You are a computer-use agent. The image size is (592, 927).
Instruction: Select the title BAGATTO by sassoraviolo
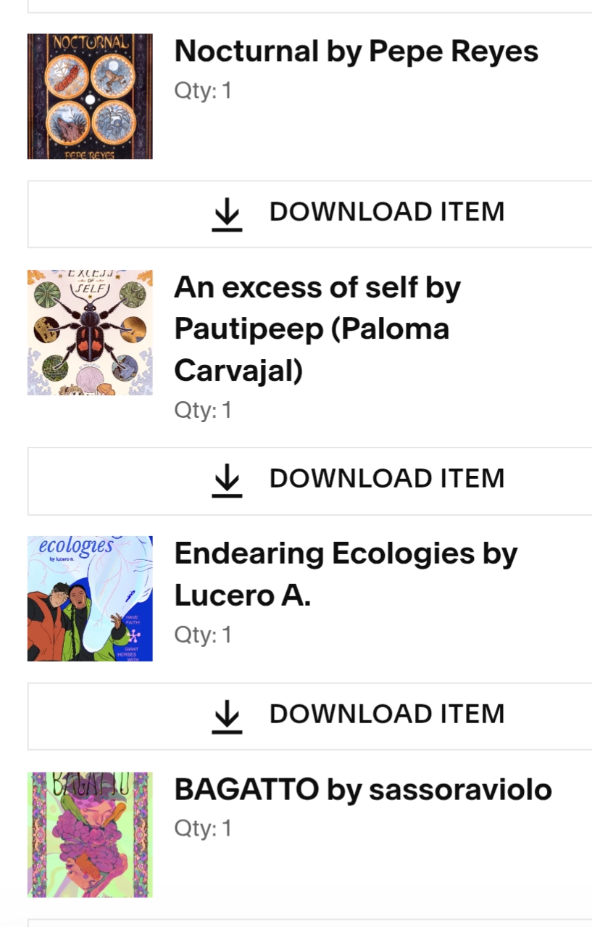coord(362,790)
